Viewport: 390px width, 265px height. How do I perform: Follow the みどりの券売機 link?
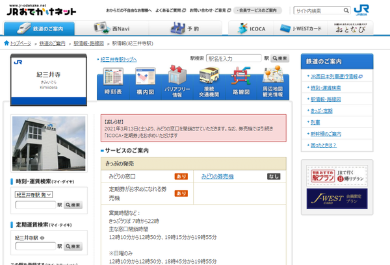217,177
